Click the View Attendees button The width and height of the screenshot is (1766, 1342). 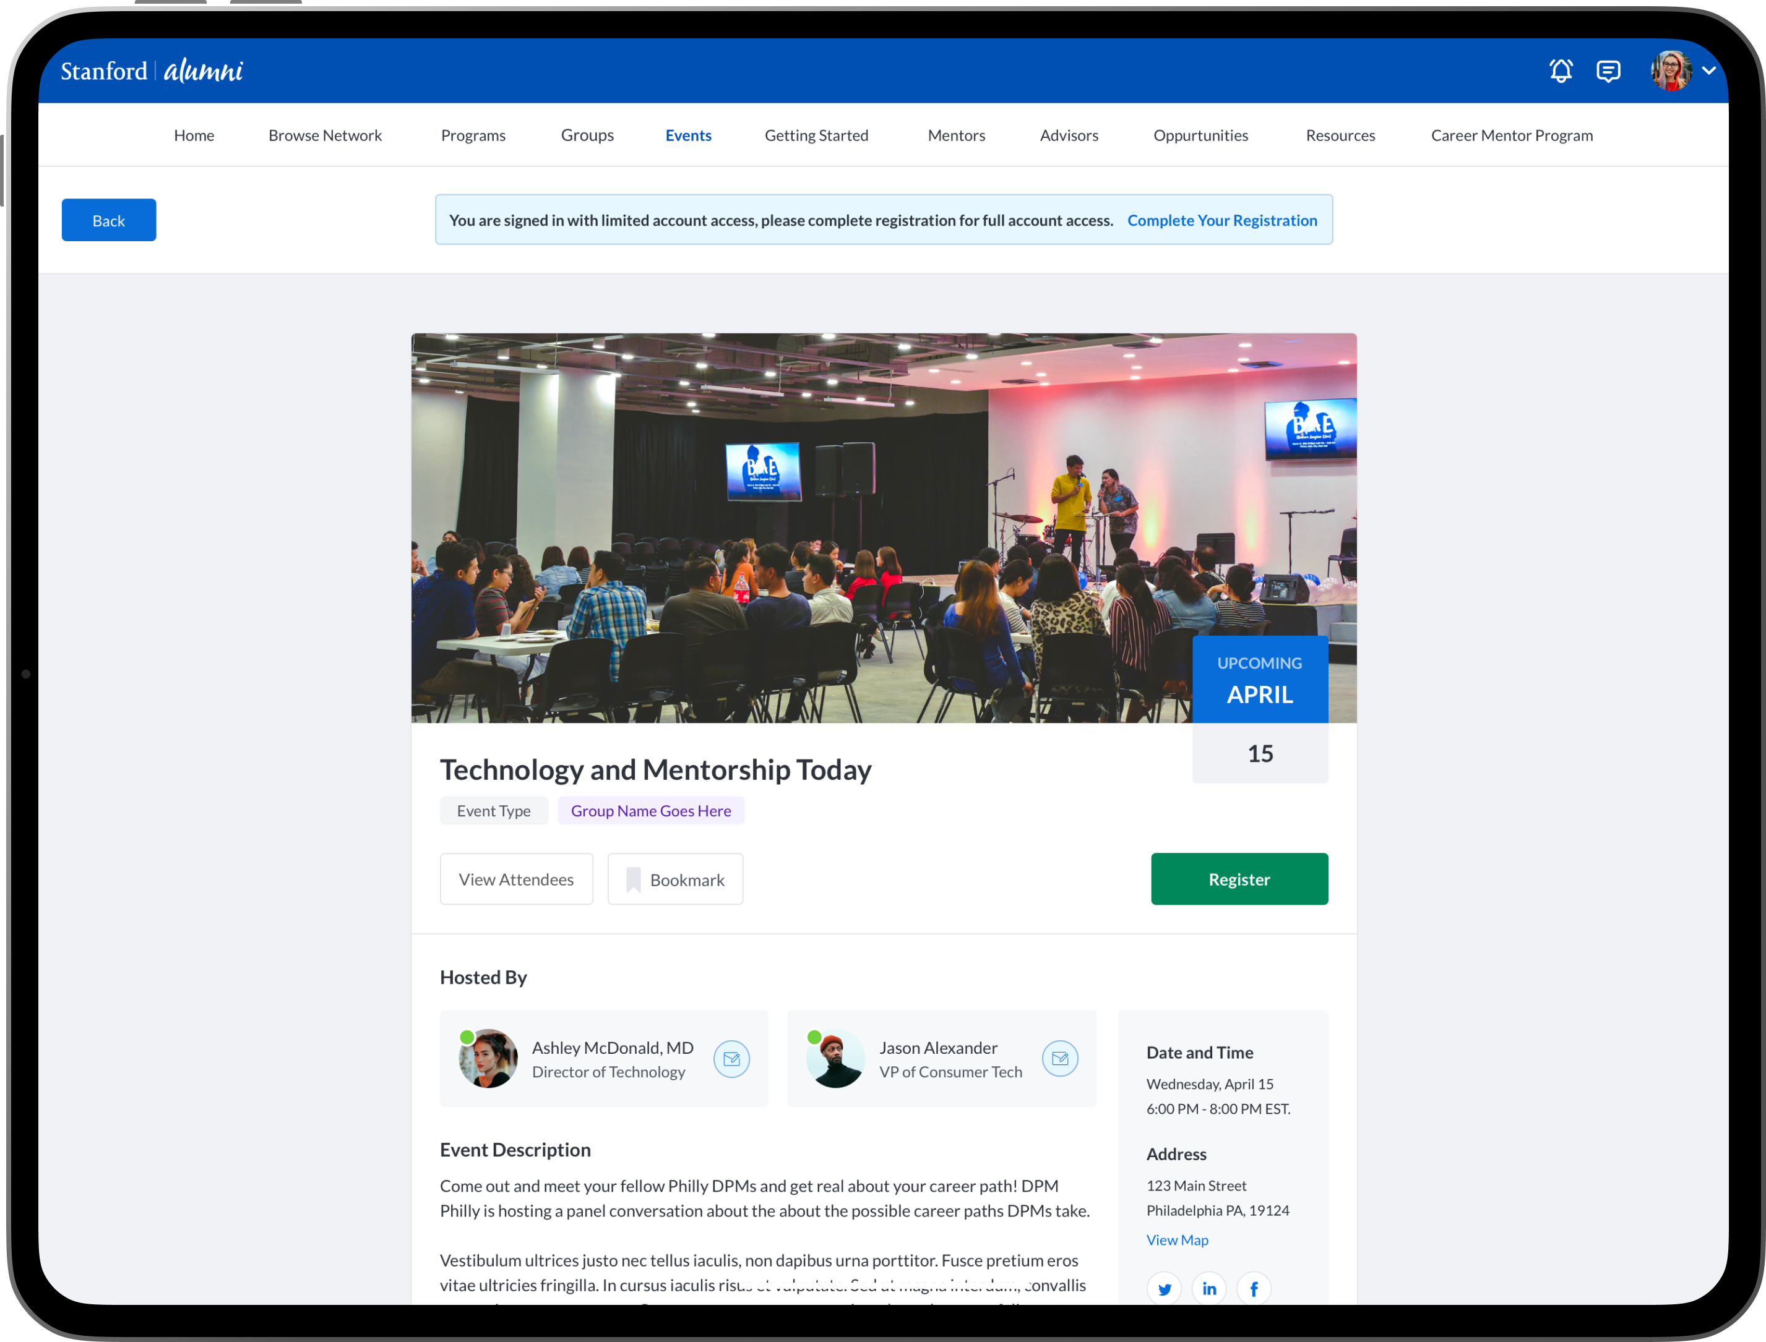click(516, 879)
